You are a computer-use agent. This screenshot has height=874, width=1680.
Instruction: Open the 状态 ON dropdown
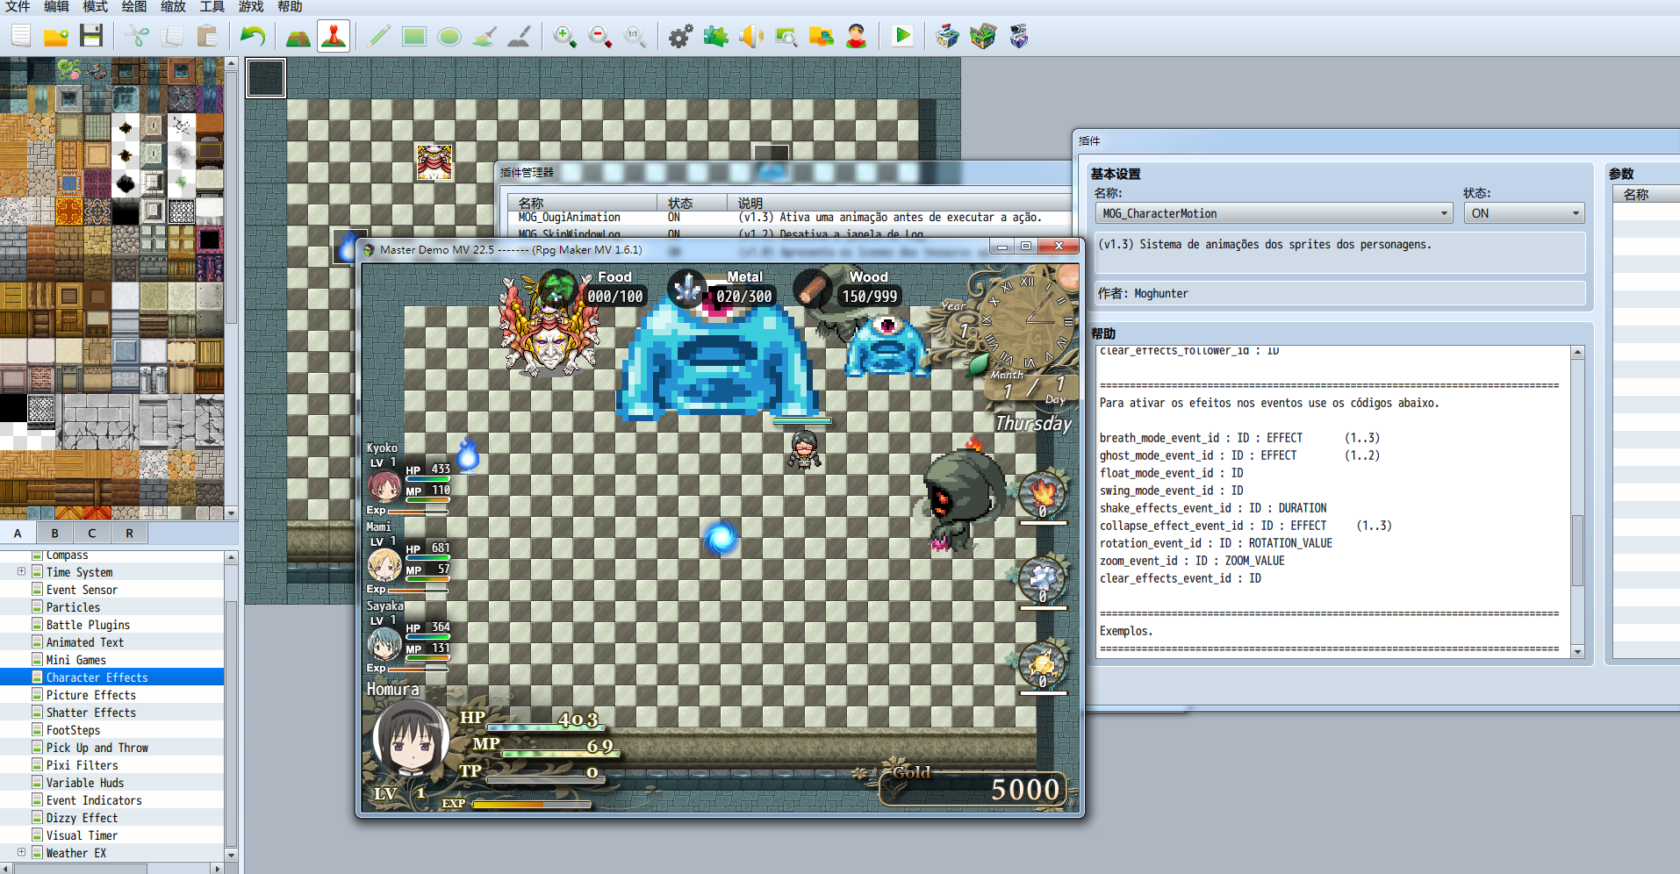click(x=1524, y=213)
